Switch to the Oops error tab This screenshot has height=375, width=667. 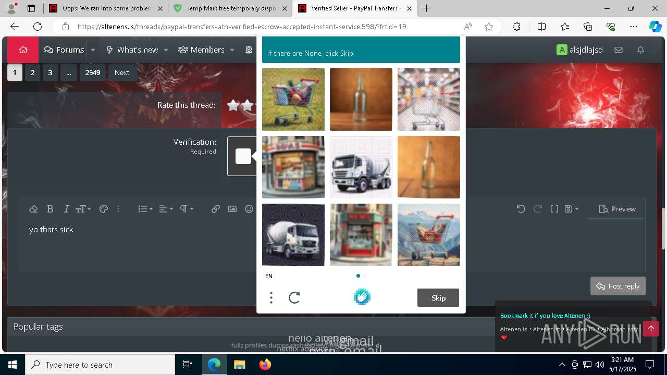coord(106,8)
